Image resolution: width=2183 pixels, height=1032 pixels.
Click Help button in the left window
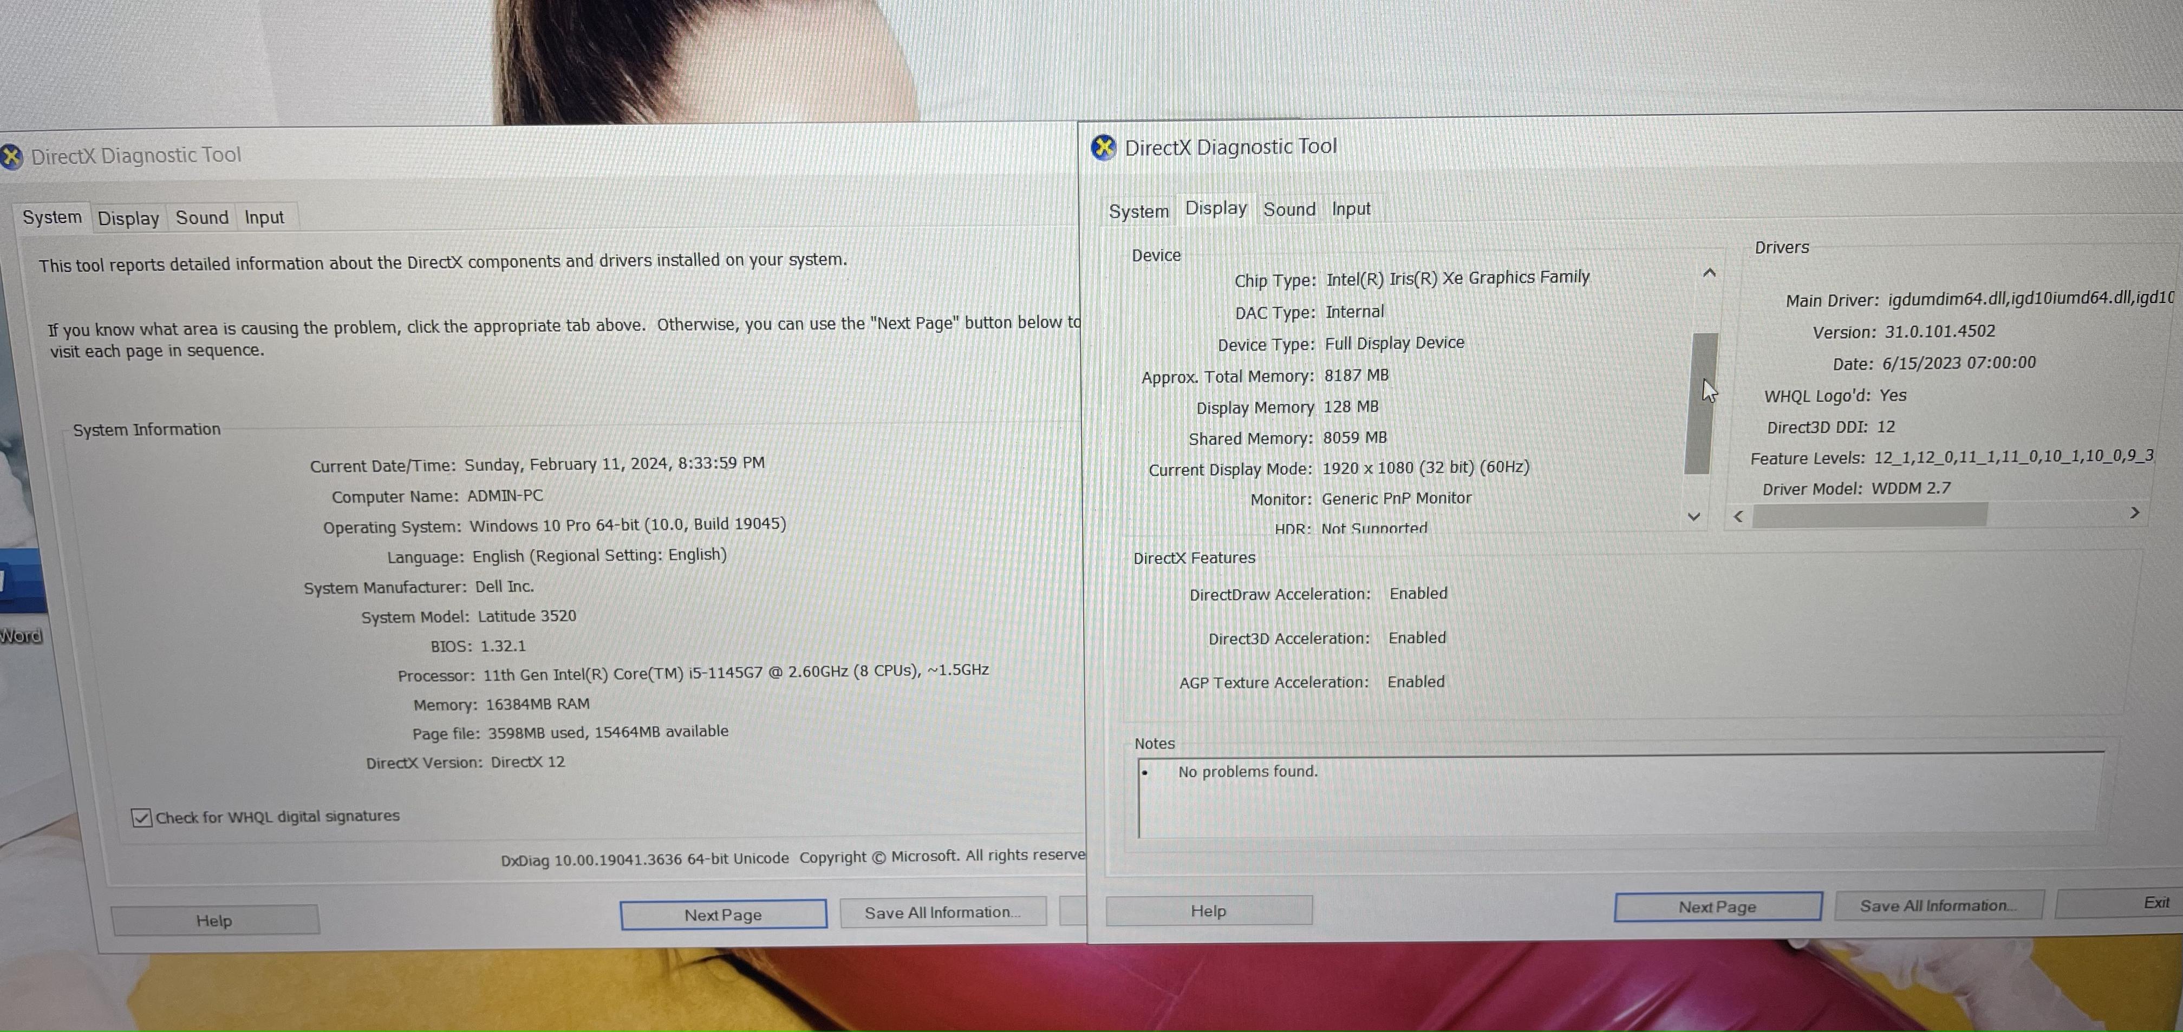click(214, 920)
